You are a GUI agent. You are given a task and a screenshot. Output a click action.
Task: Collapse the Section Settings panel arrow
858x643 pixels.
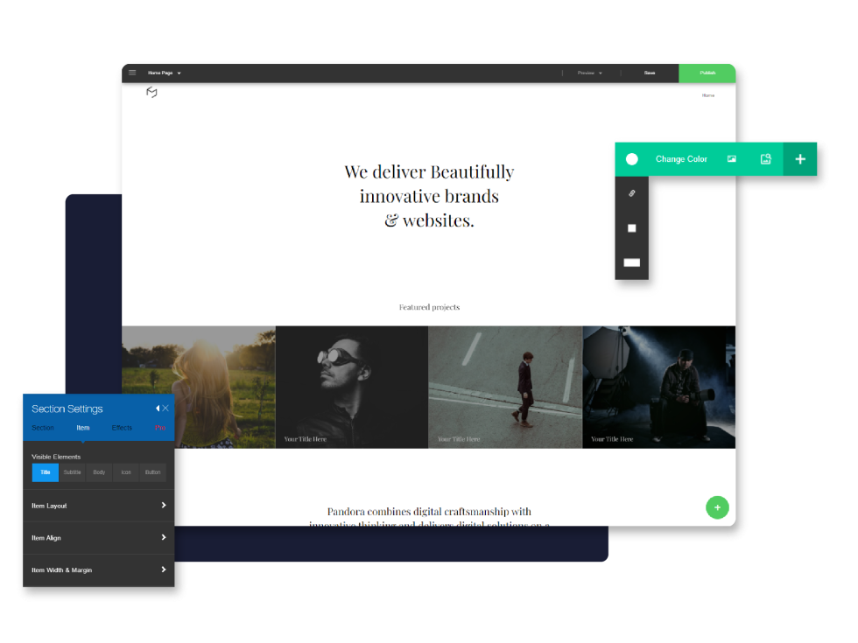coord(158,409)
